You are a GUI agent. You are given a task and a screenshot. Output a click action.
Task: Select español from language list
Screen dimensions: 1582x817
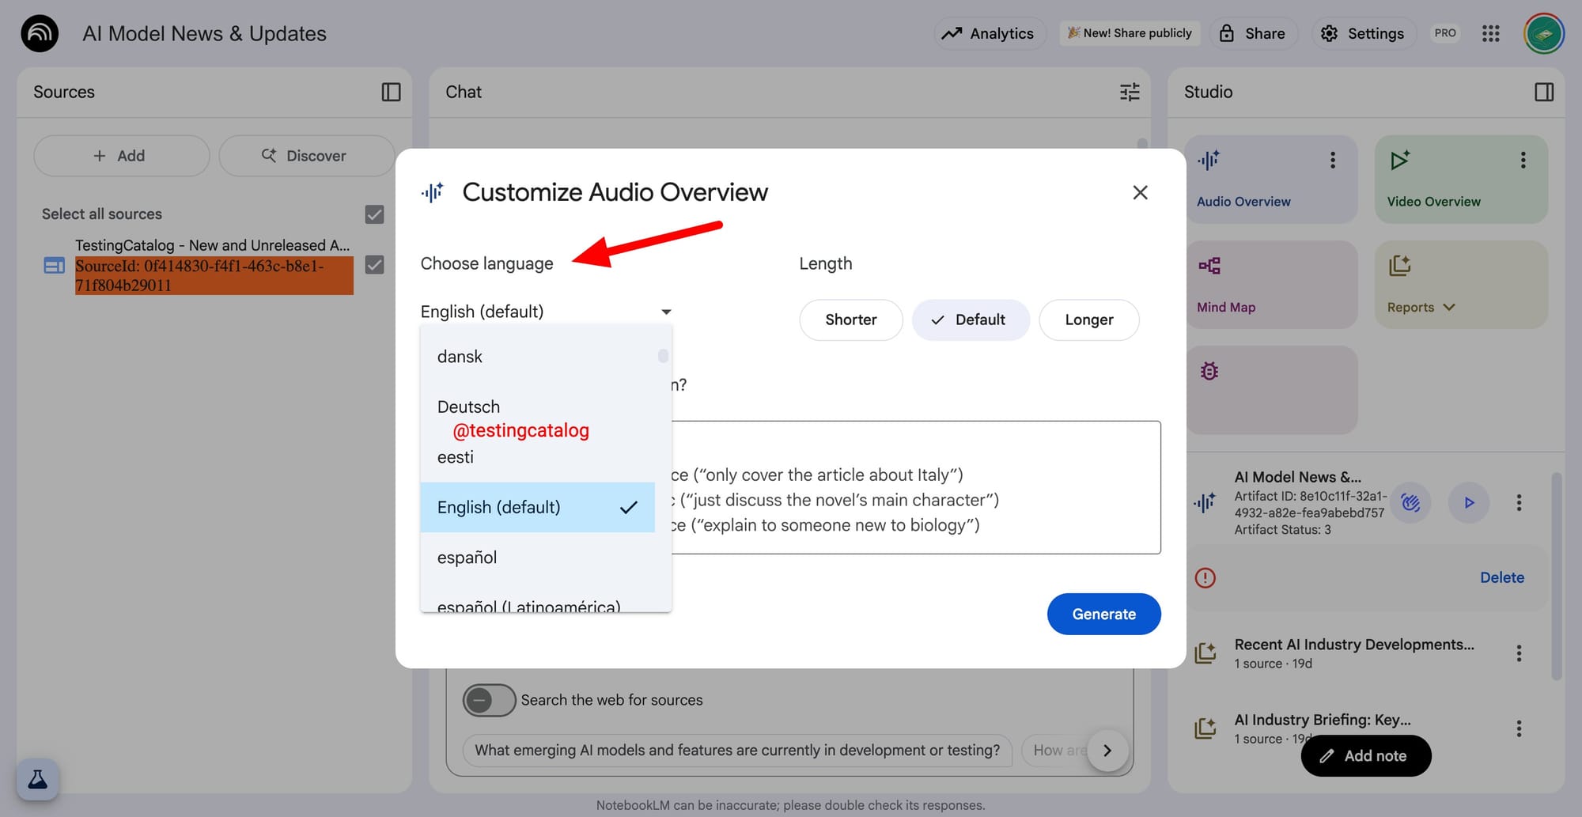[x=538, y=558]
